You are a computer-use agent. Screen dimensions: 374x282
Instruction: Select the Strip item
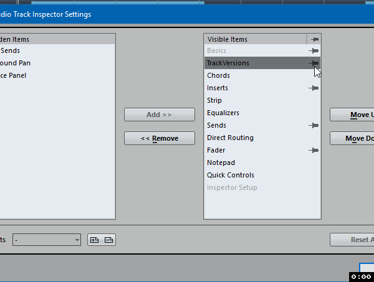pos(214,100)
